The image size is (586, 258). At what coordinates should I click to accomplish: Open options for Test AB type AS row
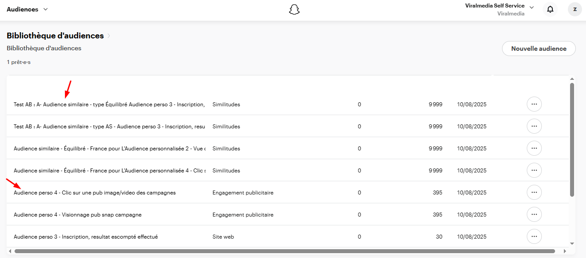[534, 127]
